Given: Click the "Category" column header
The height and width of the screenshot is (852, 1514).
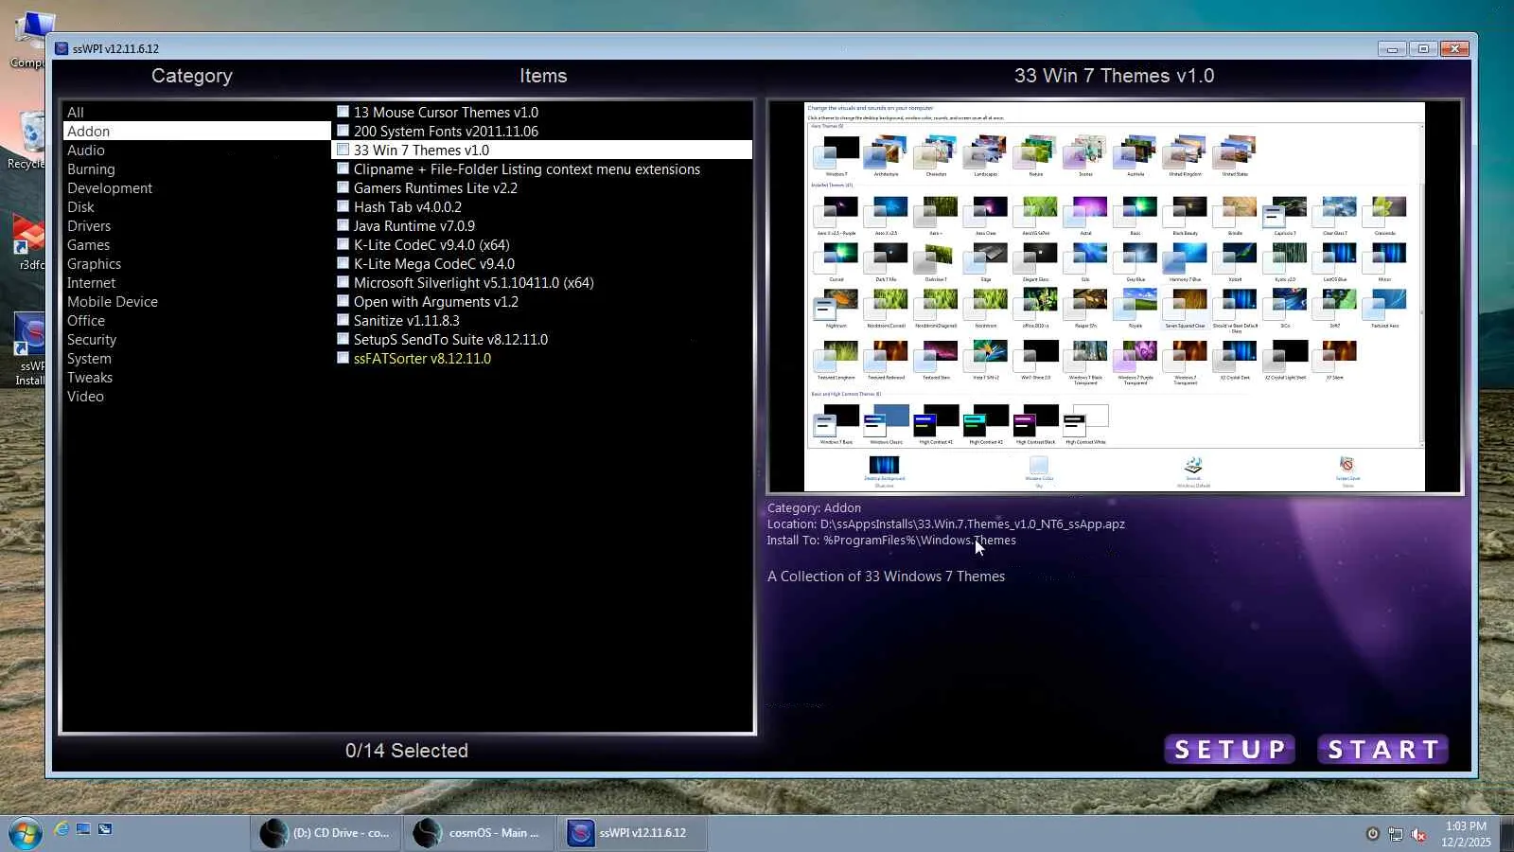Looking at the screenshot, I should (192, 76).
